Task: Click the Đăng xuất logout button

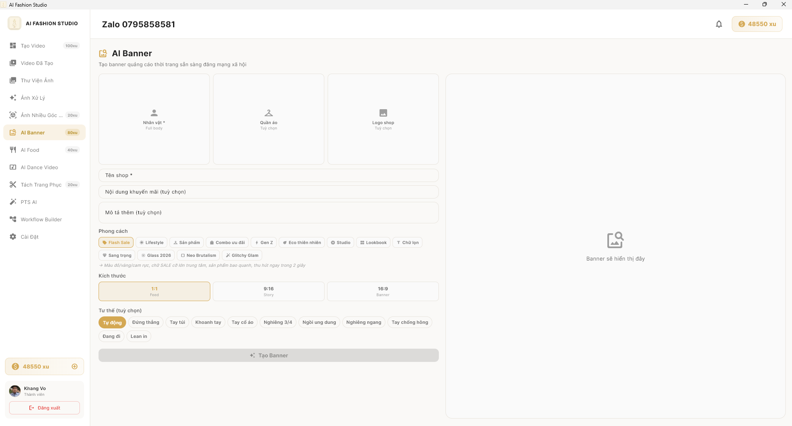Action: [x=44, y=408]
